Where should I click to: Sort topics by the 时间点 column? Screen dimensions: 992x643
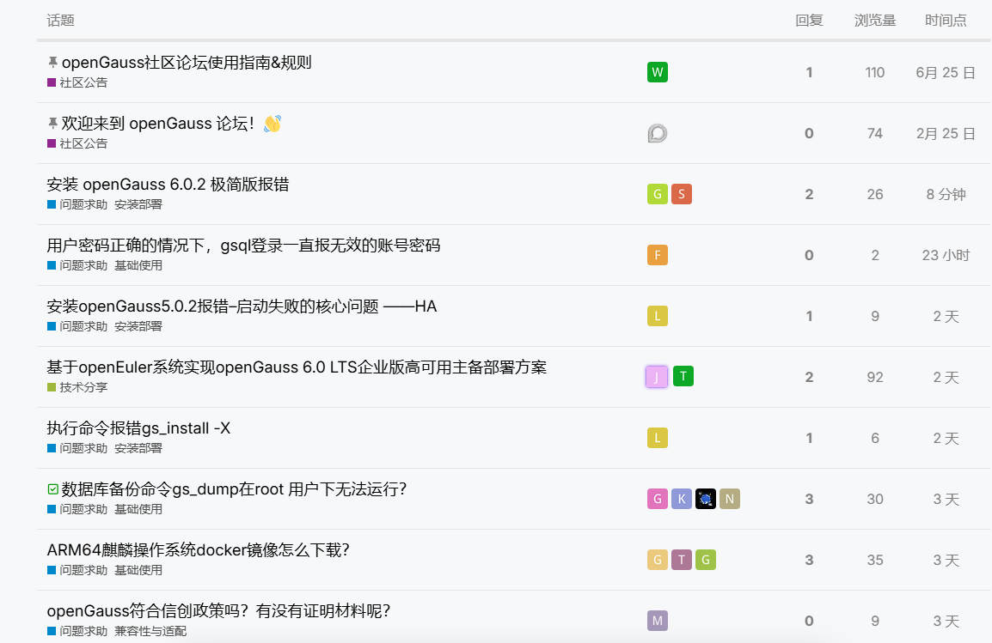pos(946,21)
